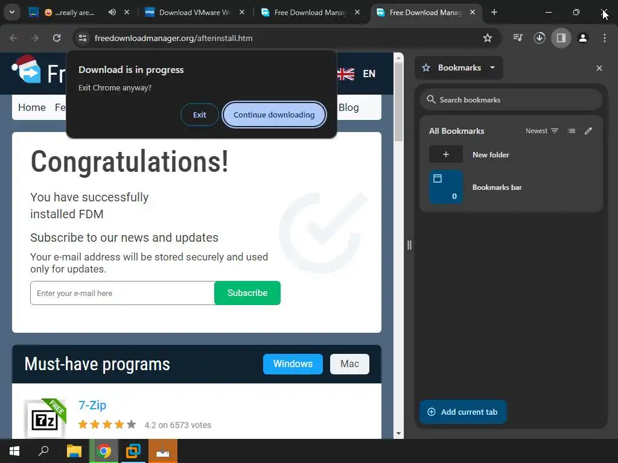Close the Bookmarks side panel
The width and height of the screenshot is (618, 463).
(x=599, y=68)
